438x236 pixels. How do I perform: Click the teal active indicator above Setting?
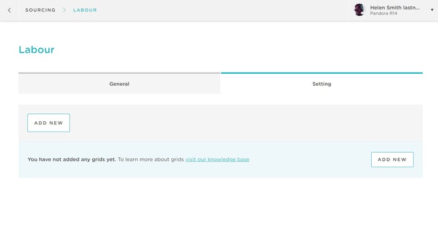(321, 73)
